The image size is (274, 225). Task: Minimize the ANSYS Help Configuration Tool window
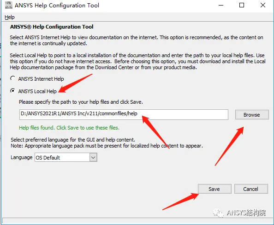(x=221, y=5)
